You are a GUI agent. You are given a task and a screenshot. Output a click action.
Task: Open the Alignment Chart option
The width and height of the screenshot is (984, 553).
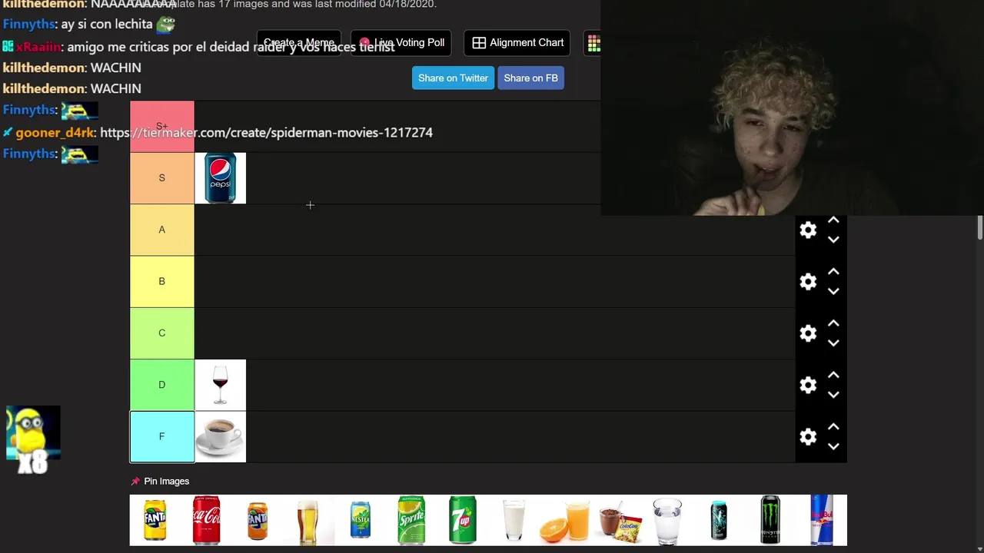pyautogui.click(x=517, y=43)
